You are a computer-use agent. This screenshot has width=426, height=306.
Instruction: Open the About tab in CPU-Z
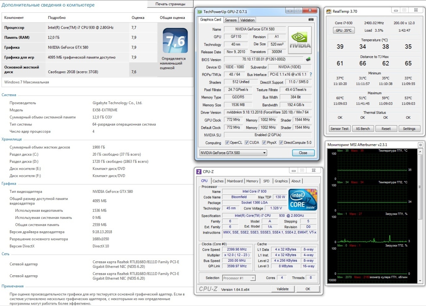(x=296, y=181)
